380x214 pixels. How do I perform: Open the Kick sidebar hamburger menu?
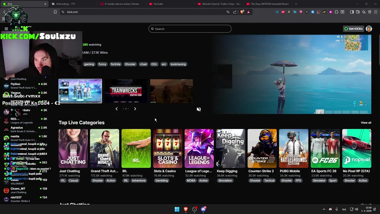coord(6,29)
